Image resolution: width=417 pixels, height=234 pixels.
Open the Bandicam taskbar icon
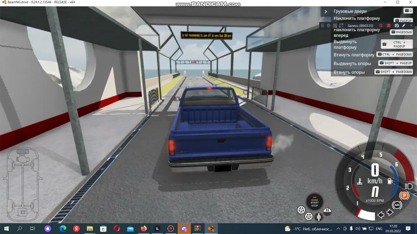click(x=171, y=228)
